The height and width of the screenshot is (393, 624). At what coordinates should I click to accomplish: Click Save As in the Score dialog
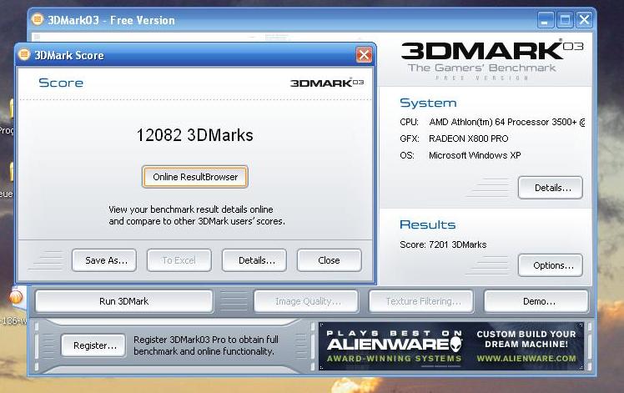pyautogui.click(x=104, y=260)
